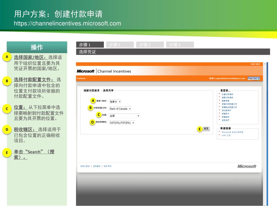This screenshot has height=208, width=277.
Task: Click the 返回主页 link
Action: coord(225,120)
